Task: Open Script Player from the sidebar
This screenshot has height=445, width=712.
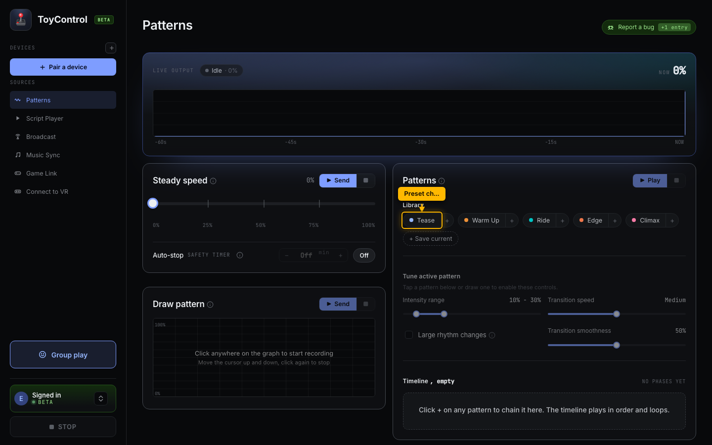Action: point(63,118)
